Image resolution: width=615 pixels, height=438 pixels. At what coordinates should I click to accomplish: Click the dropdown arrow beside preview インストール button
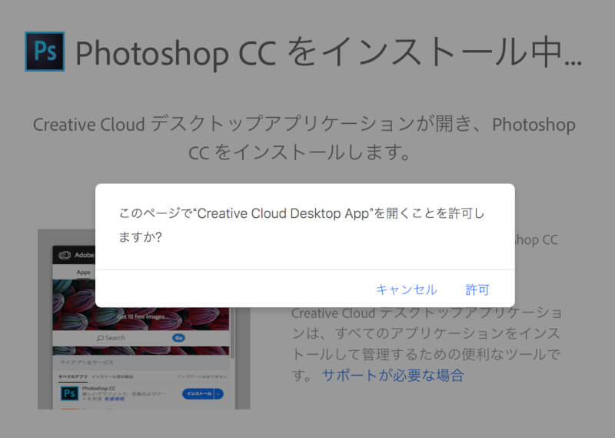click(x=219, y=393)
